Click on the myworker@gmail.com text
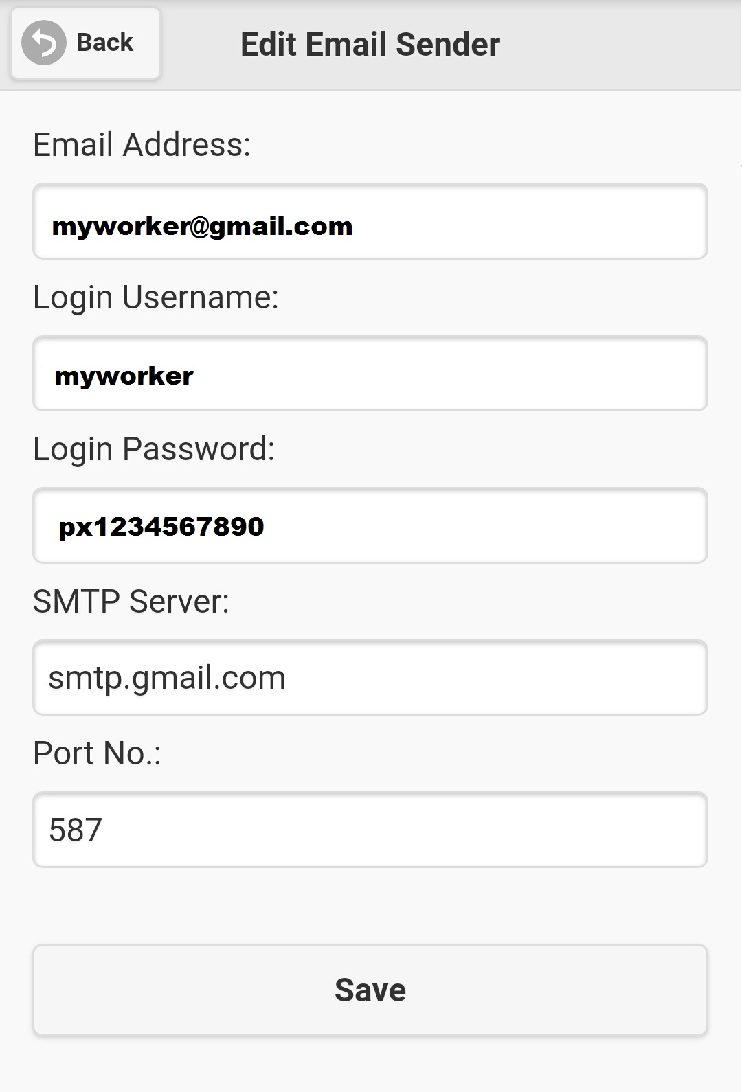 point(202,226)
